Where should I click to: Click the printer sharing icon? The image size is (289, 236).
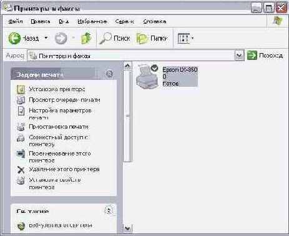(21, 138)
